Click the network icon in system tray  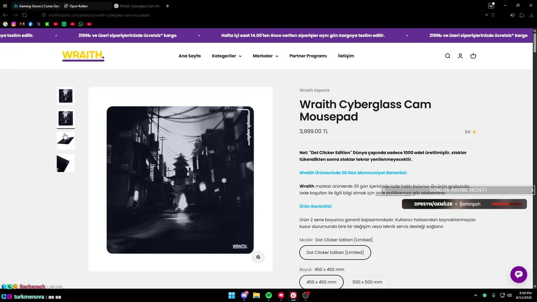[502, 295]
